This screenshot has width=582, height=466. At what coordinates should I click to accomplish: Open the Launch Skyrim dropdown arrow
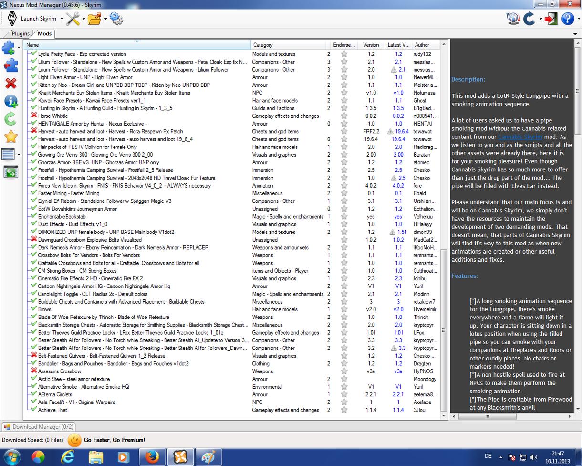click(x=62, y=19)
